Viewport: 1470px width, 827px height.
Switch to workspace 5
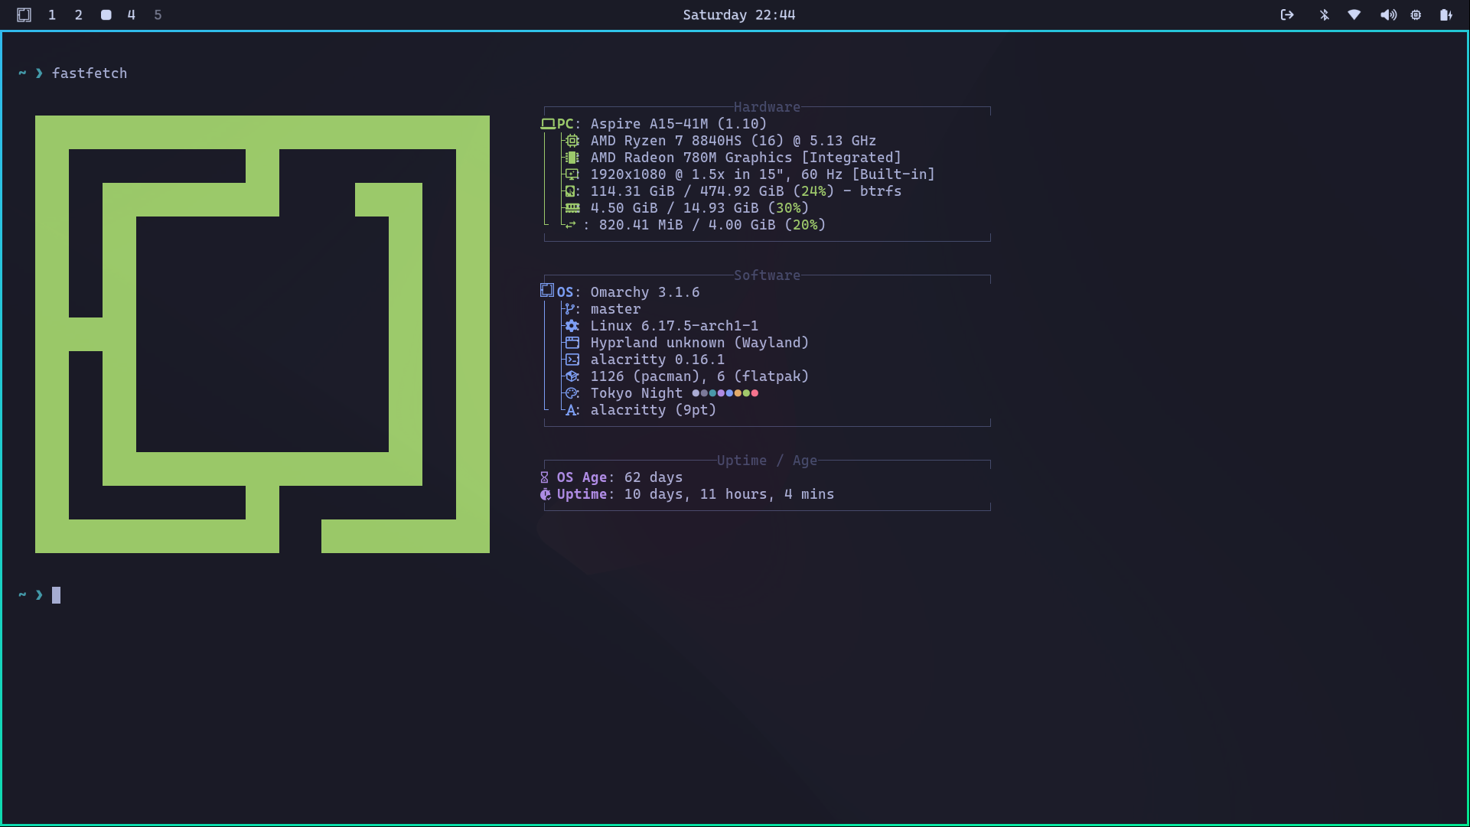[158, 15]
